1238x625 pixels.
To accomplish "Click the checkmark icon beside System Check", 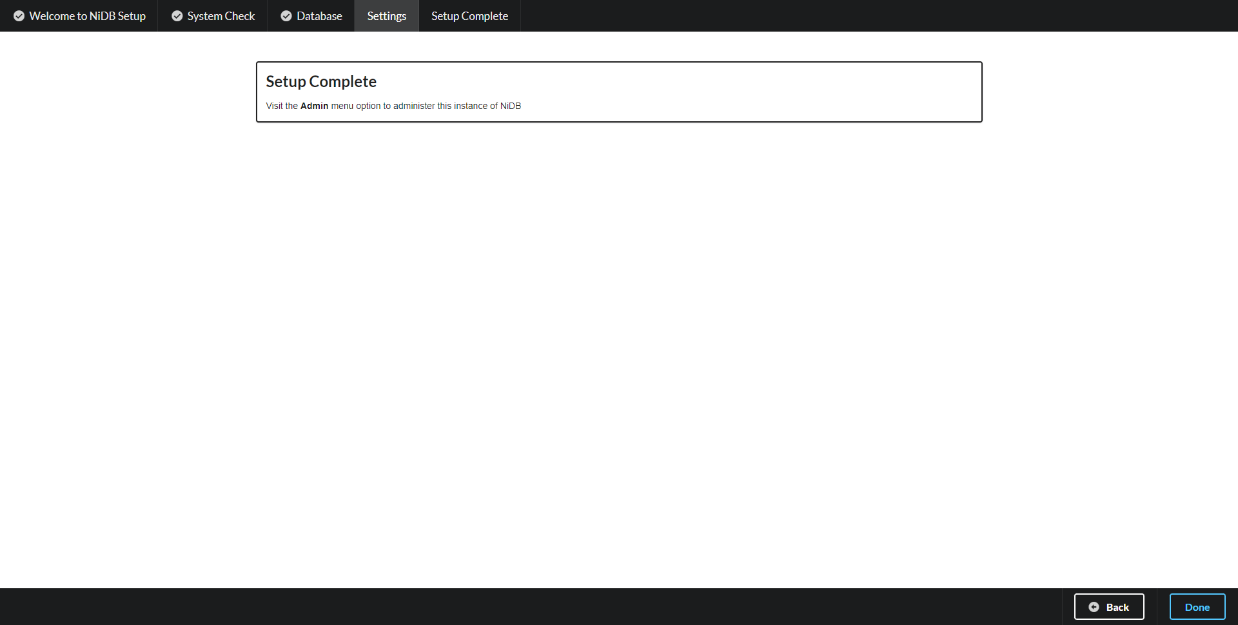I will (x=177, y=16).
